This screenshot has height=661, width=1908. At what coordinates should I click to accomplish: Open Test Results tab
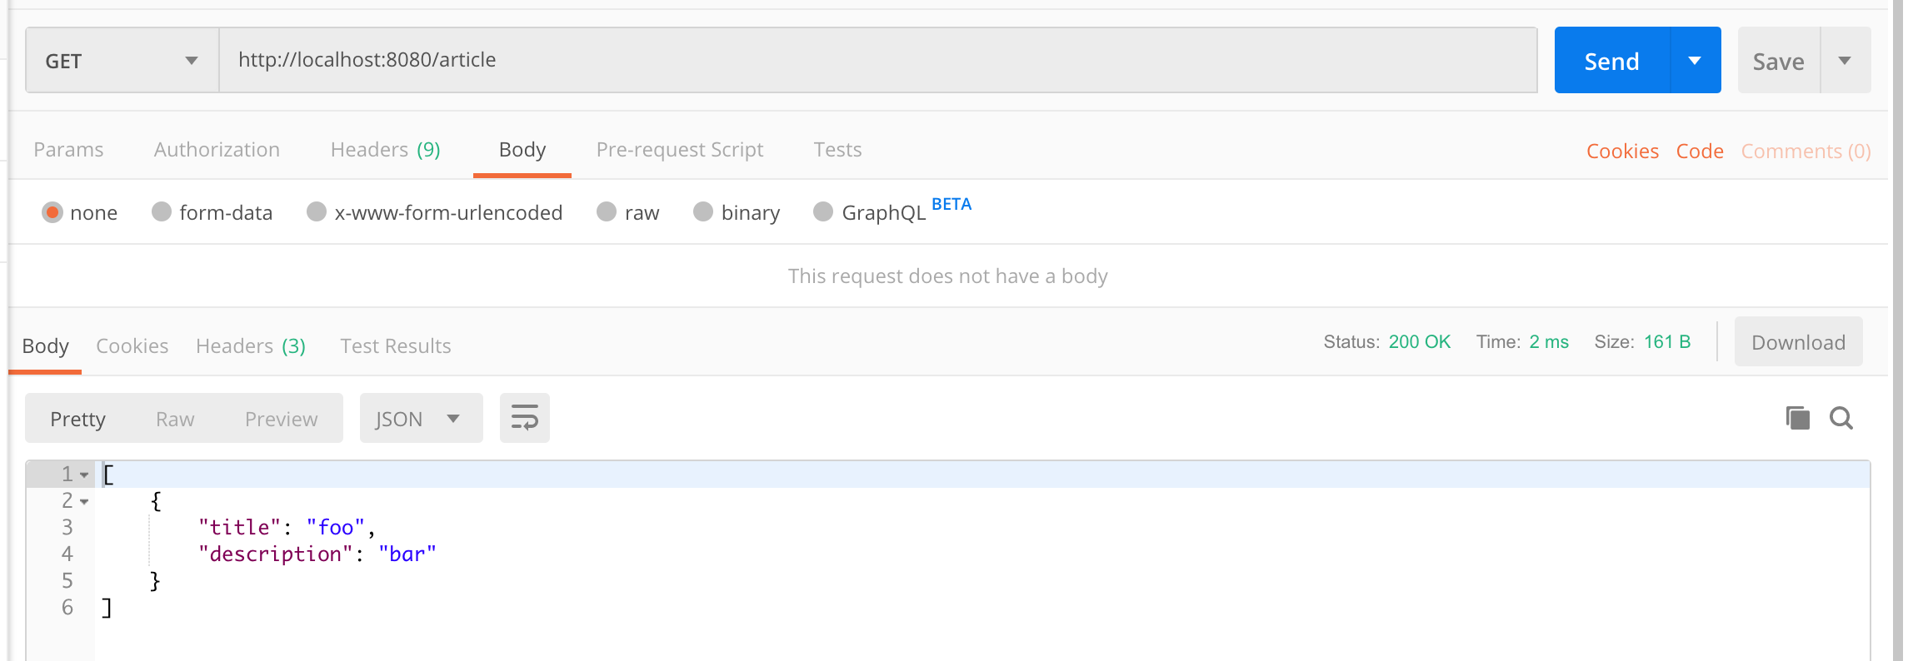coord(396,346)
